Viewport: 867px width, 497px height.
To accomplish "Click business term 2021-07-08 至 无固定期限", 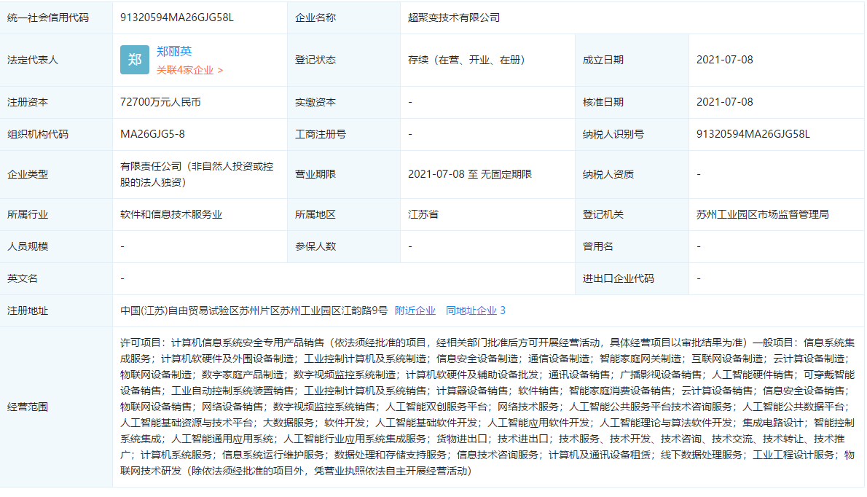I will tap(470, 174).
